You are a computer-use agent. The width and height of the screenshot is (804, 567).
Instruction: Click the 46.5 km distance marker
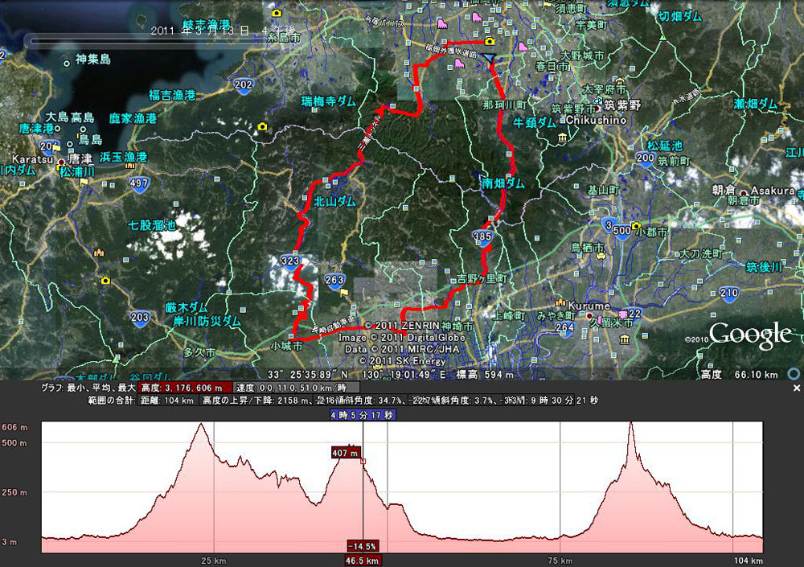[363, 561]
